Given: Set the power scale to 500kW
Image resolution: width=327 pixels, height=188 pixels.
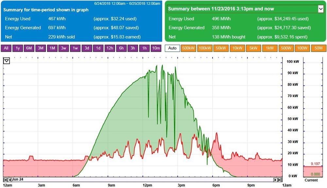Looking at the screenshot, I should pos(189,48).
